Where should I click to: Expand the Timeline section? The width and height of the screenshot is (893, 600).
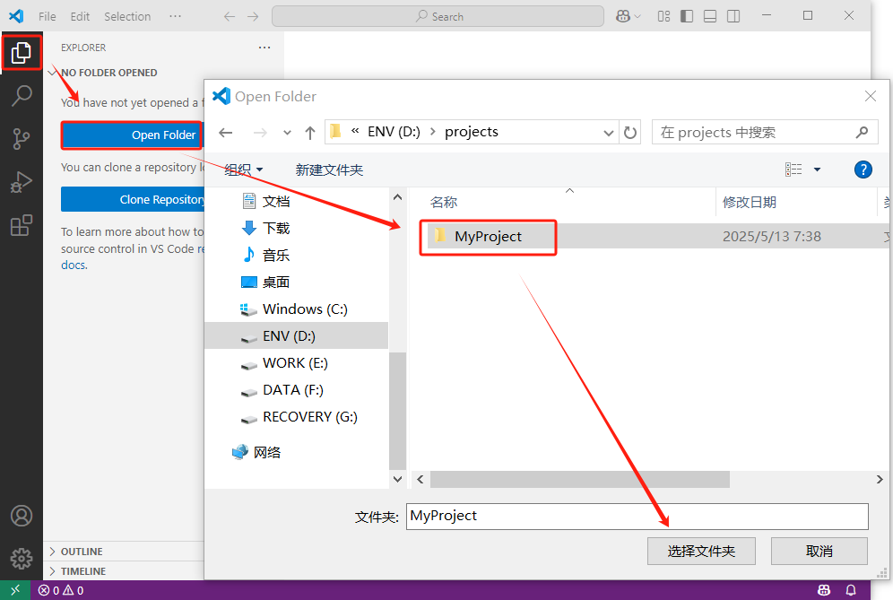pyautogui.click(x=83, y=571)
